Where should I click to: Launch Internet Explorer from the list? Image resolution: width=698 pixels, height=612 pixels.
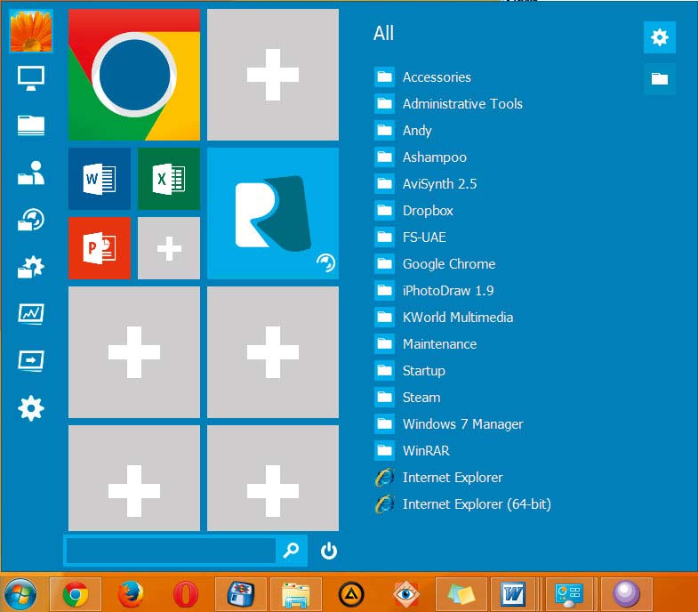click(439, 478)
